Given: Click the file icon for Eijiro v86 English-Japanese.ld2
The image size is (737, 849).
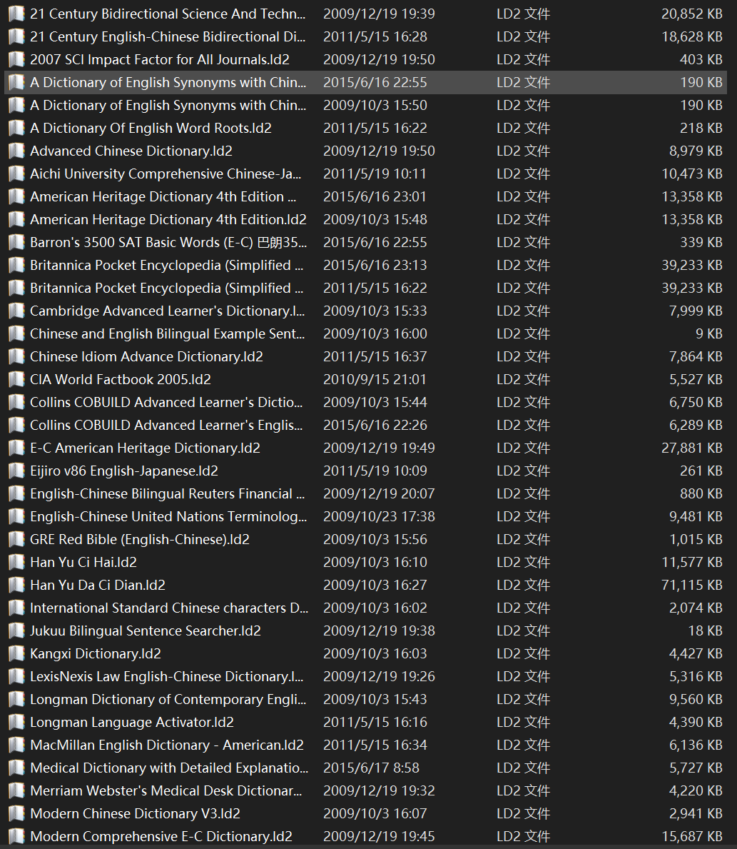Looking at the screenshot, I should (17, 471).
